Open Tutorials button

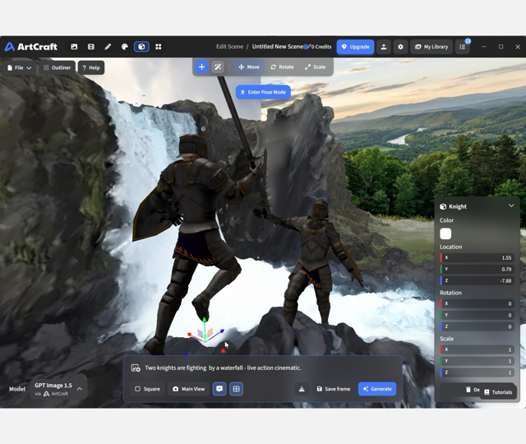(498, 392)
